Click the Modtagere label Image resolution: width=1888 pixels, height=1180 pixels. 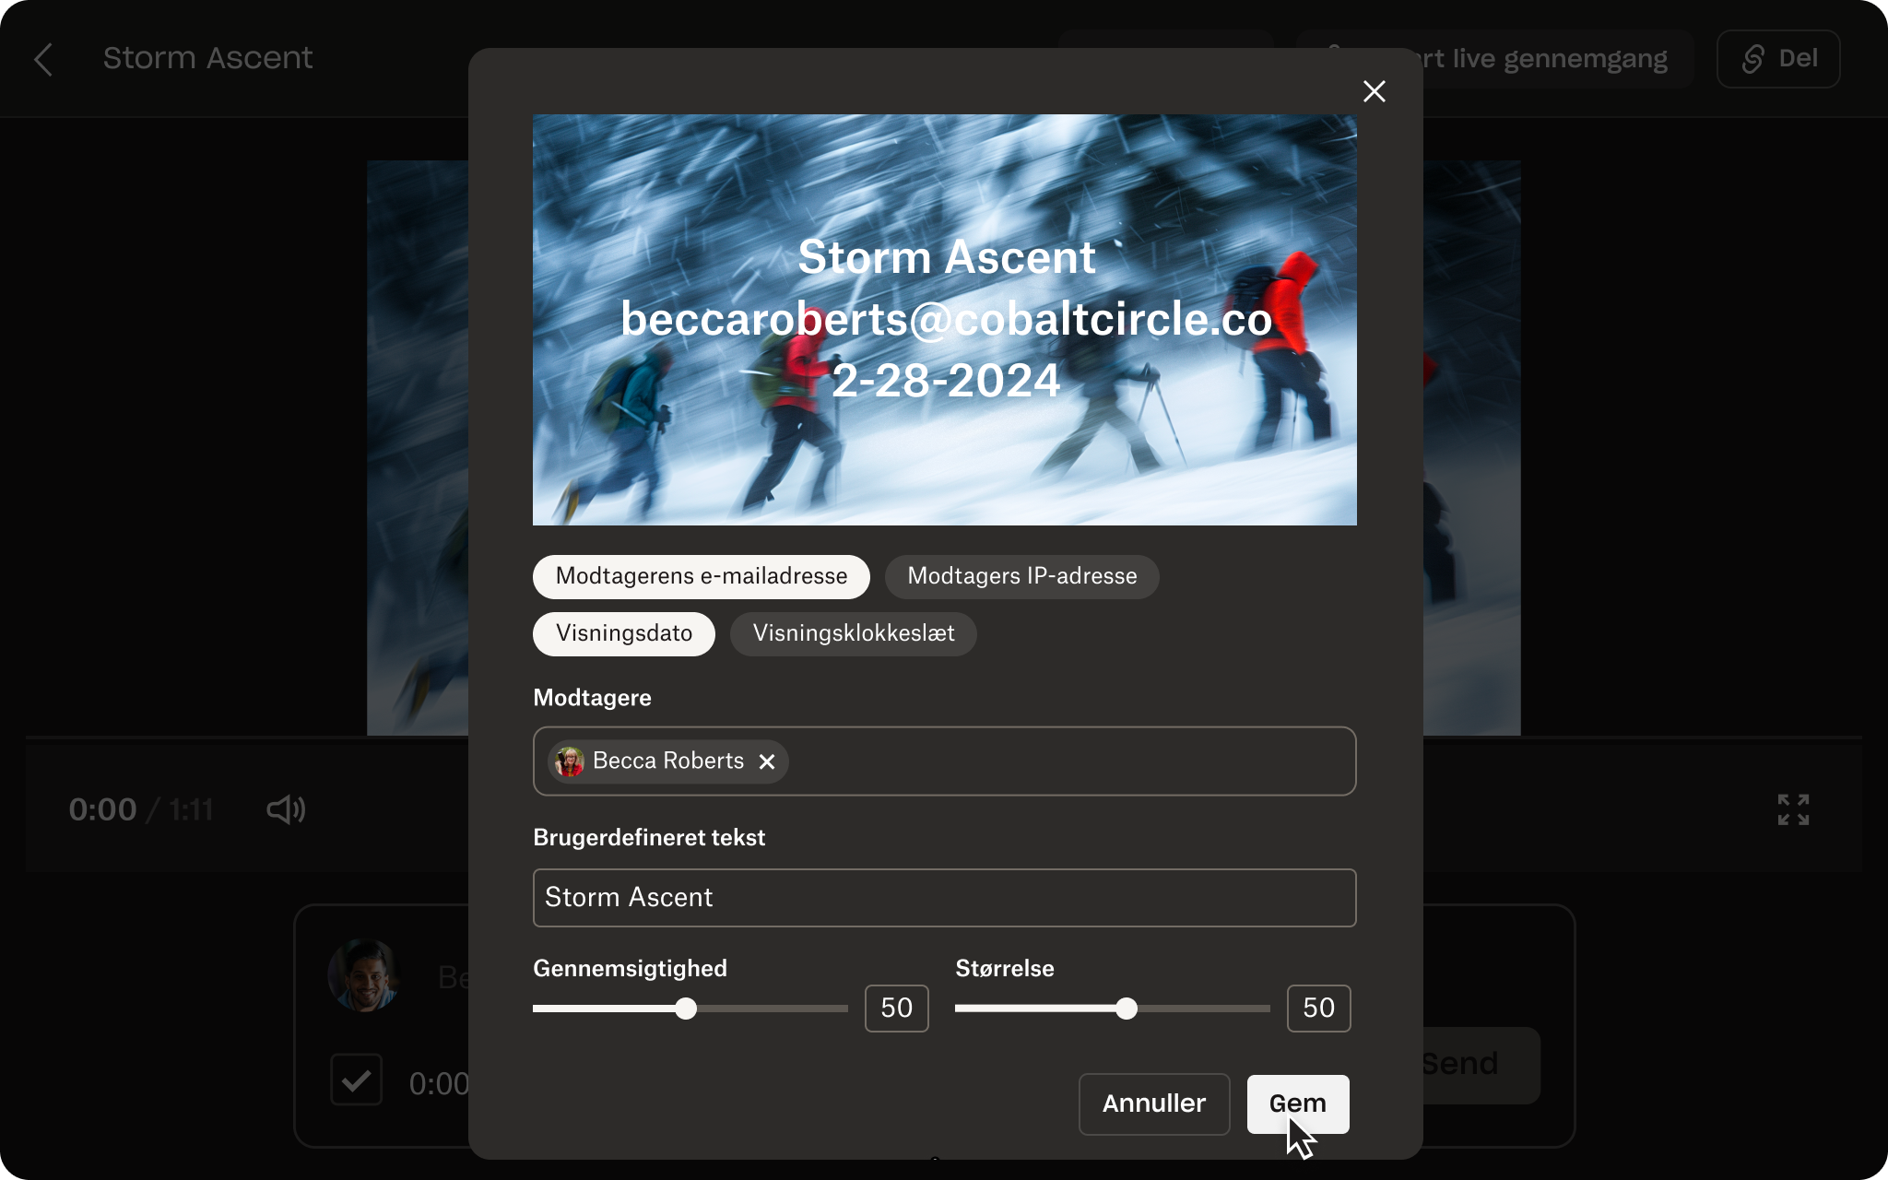click(592, 698)
